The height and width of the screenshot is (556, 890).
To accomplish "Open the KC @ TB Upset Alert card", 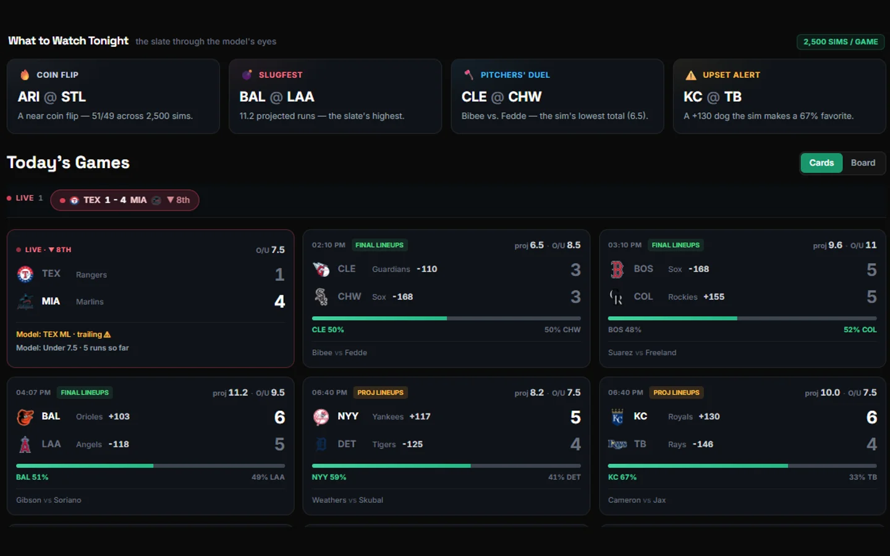I will click(779, 96).
